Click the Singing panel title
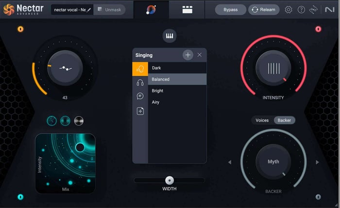 point(144,55)
